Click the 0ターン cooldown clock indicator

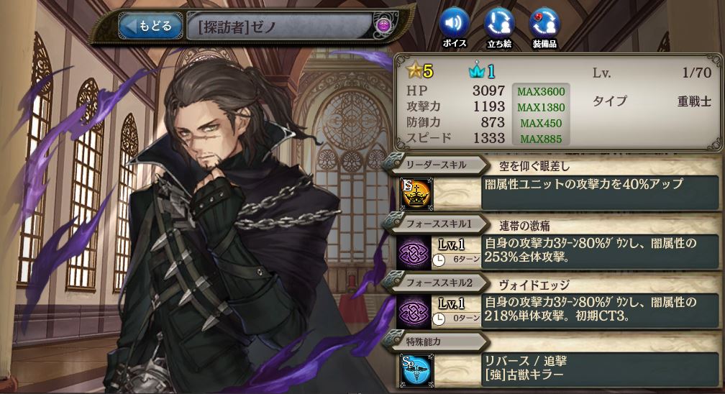tap(456, 319)
